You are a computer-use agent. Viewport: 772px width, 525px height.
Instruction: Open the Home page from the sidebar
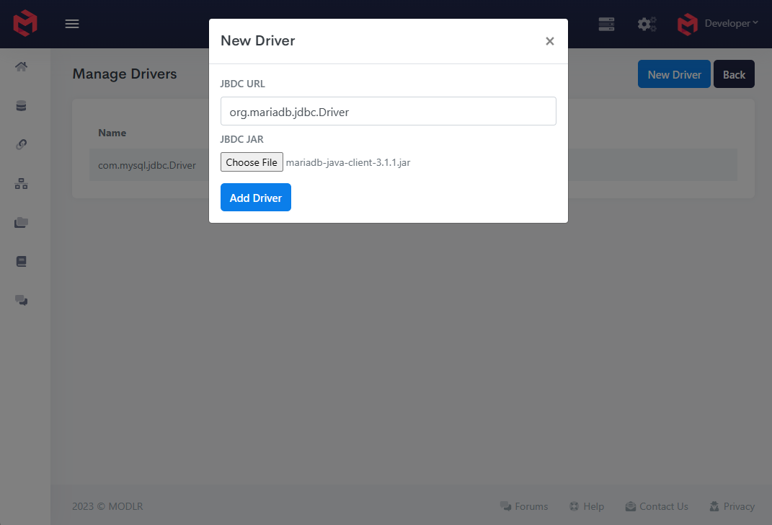[x=21, y=66]
